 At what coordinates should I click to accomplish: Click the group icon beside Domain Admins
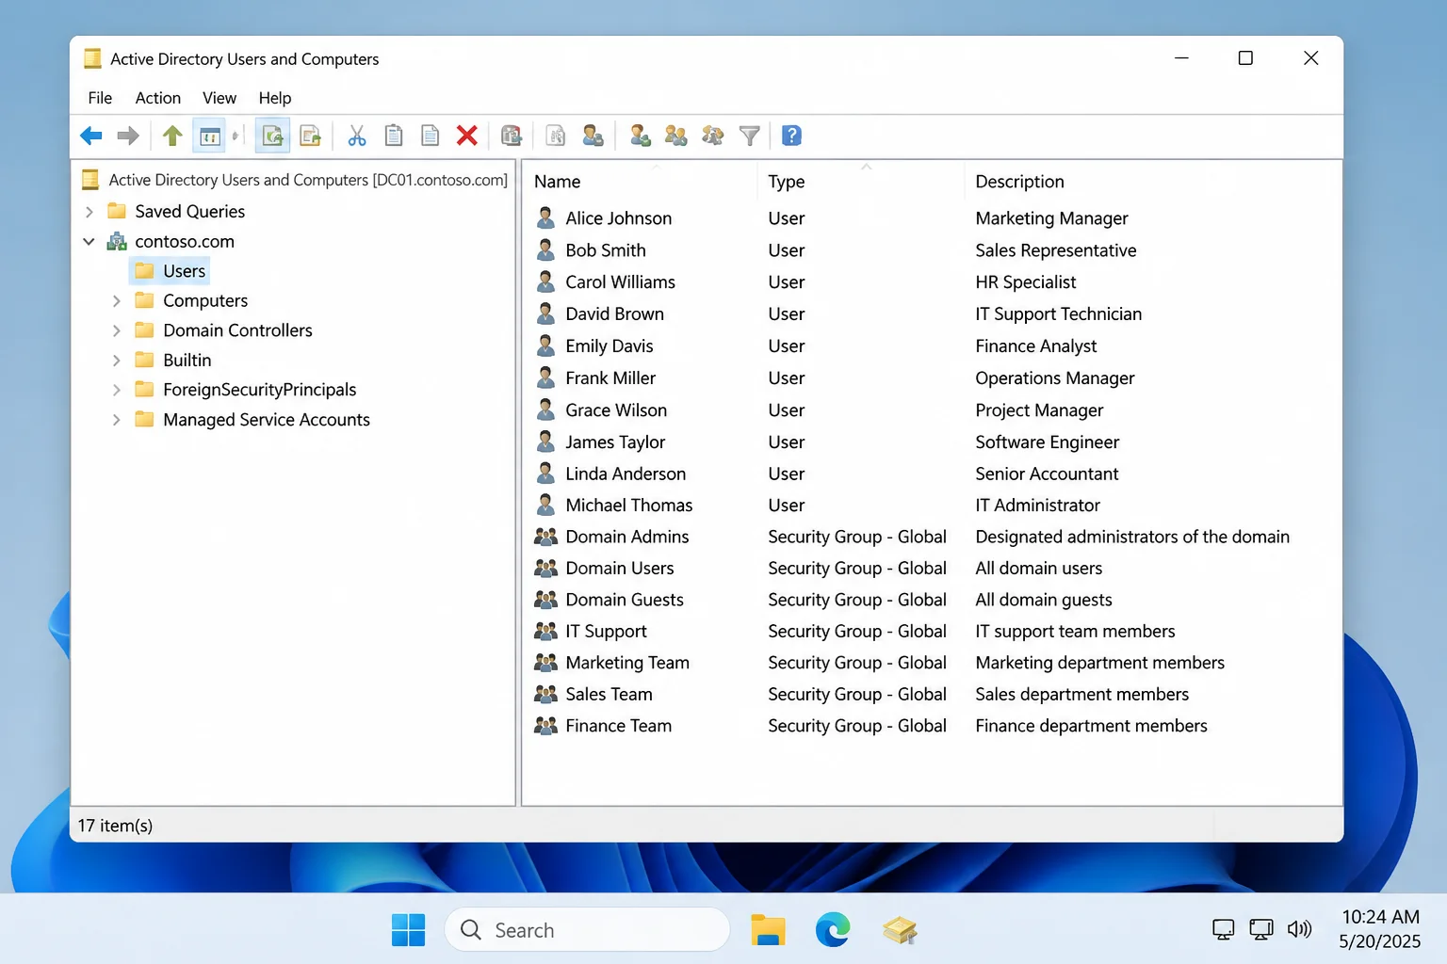pyautogui.click(x=545, y=537)
